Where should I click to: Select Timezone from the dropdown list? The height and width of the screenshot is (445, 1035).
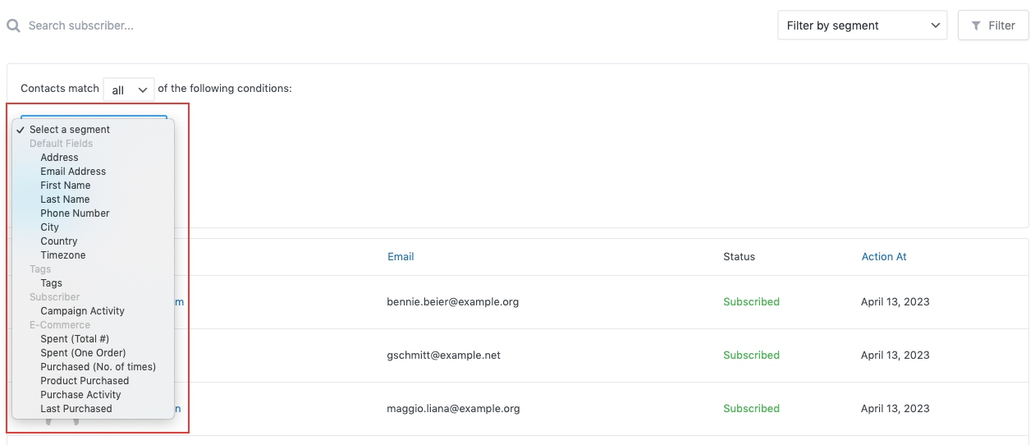click(x=63, y=255)
